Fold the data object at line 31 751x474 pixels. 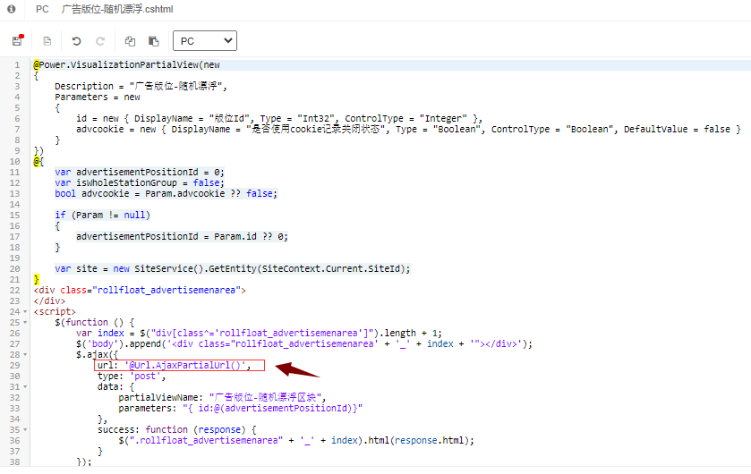click(x=26, y=387)
